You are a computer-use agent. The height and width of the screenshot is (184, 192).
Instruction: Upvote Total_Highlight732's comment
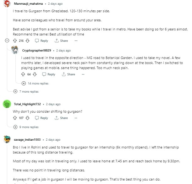coord(15,118)
